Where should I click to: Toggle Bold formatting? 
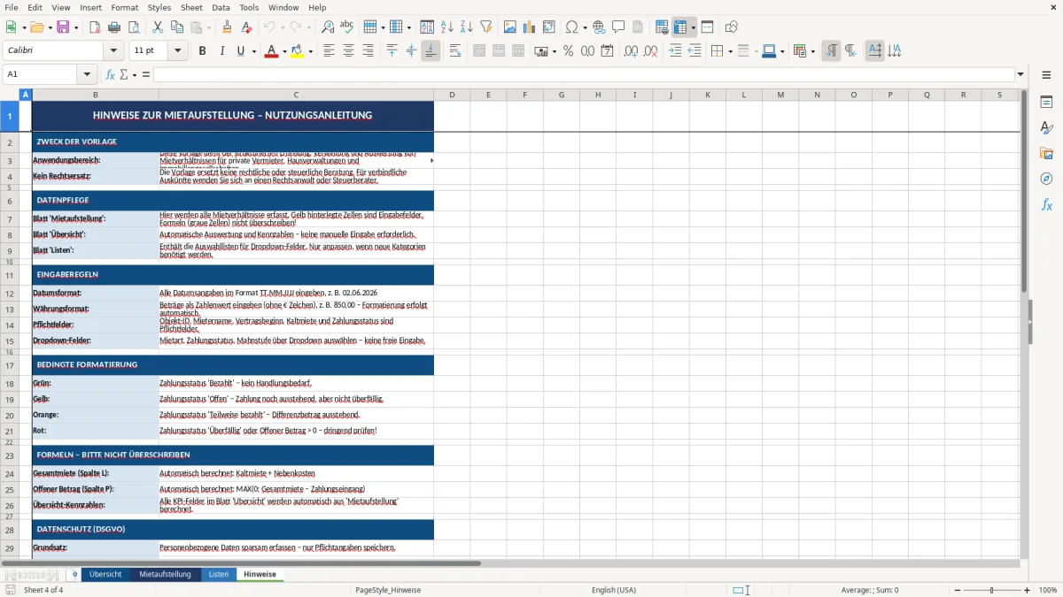pos(202,51)
